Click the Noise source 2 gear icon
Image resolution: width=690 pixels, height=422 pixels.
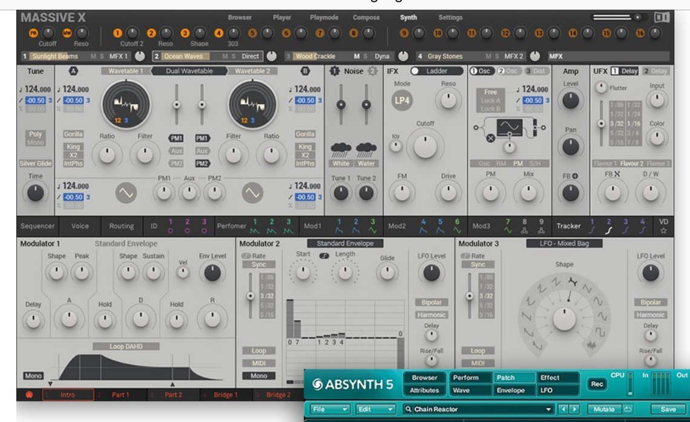[373, 71]
